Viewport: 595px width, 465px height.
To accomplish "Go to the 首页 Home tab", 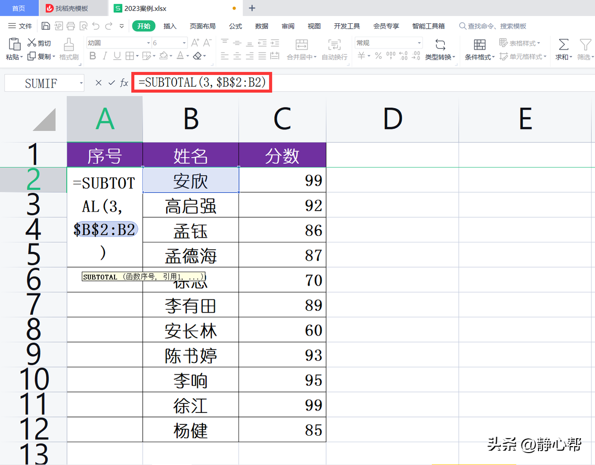I will coord(19,8).
